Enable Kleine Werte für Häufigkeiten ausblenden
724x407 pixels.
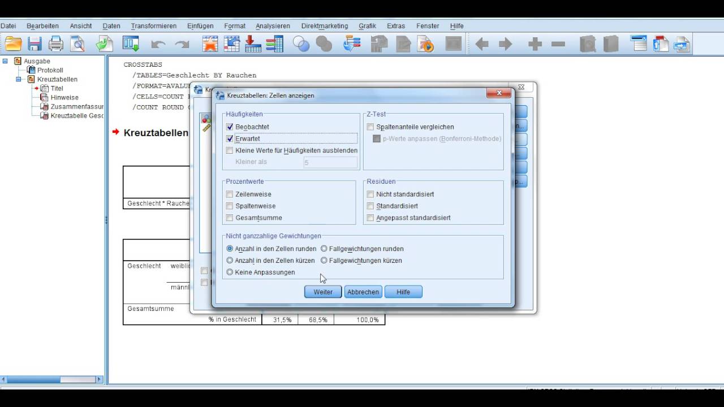pyautogui.click(x=230, y=150)
